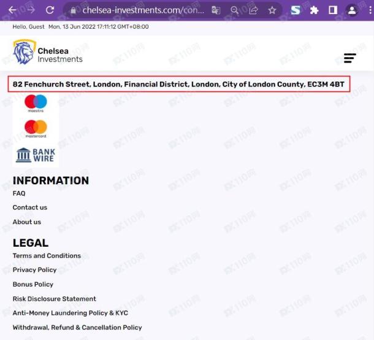
Task: Click the Mon, 13 Jun 2022 timestamp
Action: coord(99,27)
